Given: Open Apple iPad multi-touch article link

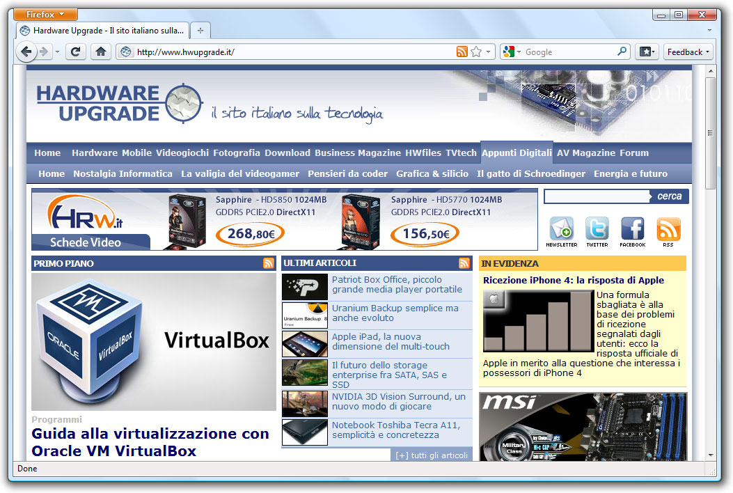Looking at the screenshot, I should click(x=391, y=341).
